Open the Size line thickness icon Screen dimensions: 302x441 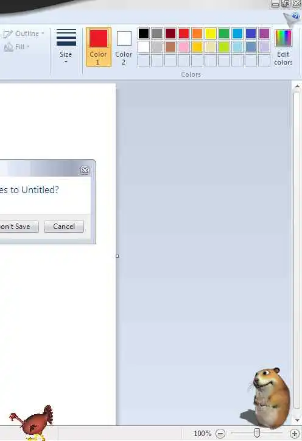(x=66, y=37)
